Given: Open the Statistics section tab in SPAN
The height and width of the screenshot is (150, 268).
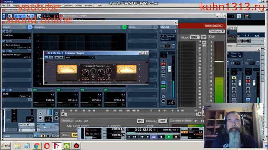Looking at the screenshot, I should click(67, 120).
